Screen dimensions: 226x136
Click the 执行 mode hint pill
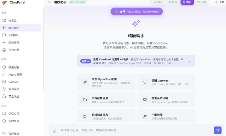pos(137,12)
